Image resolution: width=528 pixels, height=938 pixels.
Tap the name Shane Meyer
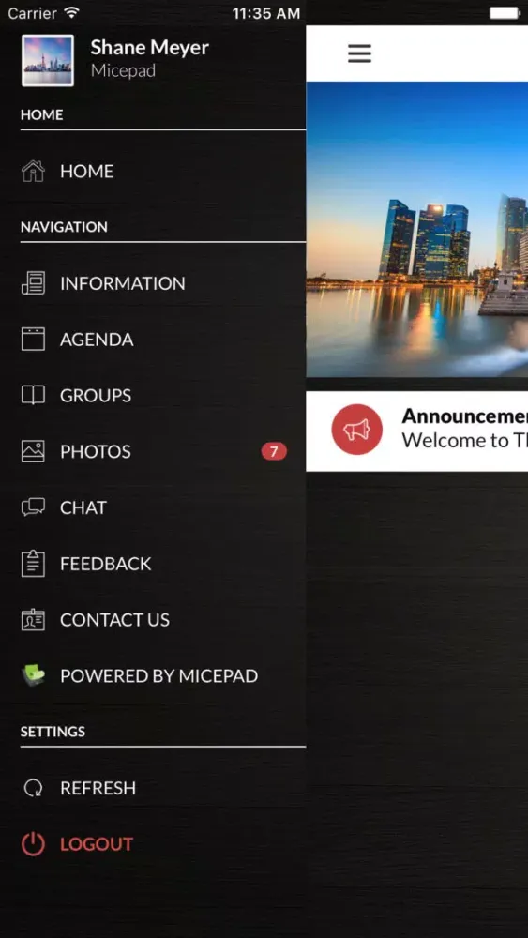pos(149,48)
